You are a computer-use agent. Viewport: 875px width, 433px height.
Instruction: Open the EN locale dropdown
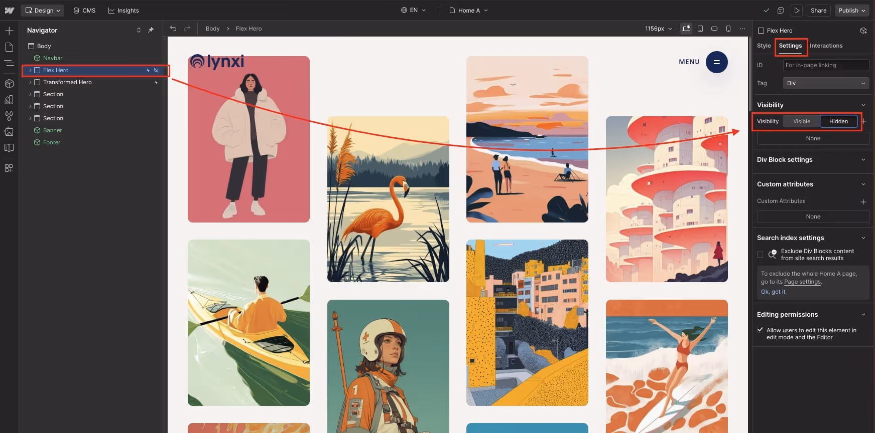point(413,11)
